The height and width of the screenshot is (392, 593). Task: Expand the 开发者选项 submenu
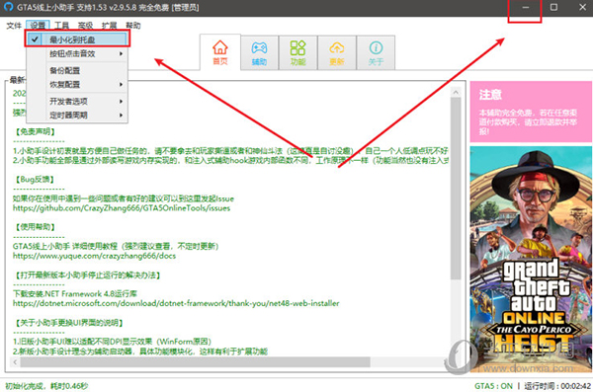[x=77, y=101]
